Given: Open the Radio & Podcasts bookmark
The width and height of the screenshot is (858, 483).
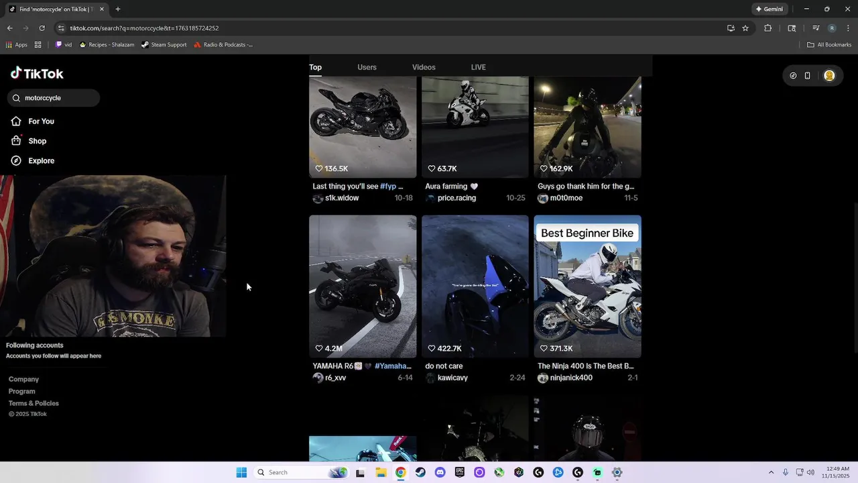Looking at the screenshot, I should tap(223, 45).
